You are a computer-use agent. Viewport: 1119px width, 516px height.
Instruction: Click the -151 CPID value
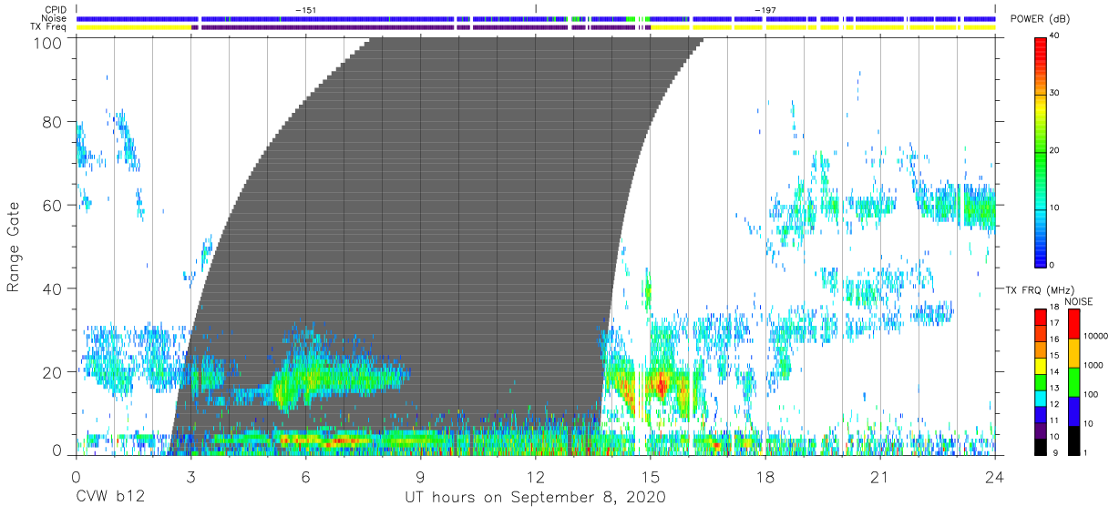[x=305, y=10]
